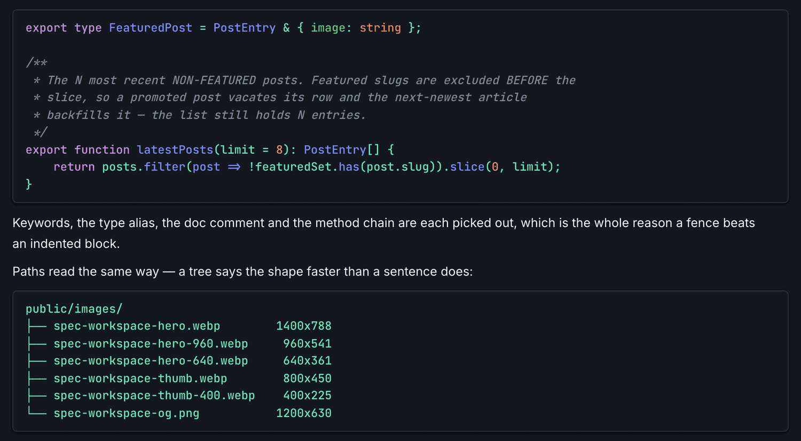The width and height of the screenshot is (801, 441).
Task: Select the sentence starting "Paths read the same way"
Action: tap(242, 271)
